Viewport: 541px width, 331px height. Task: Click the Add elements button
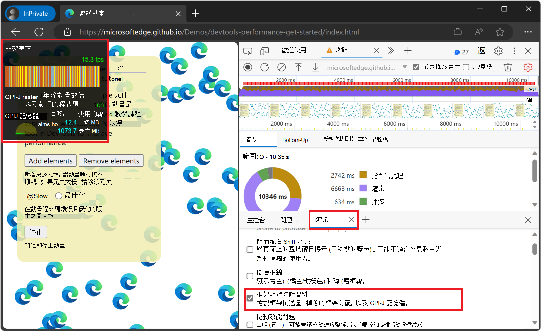[x=51, y=161]
